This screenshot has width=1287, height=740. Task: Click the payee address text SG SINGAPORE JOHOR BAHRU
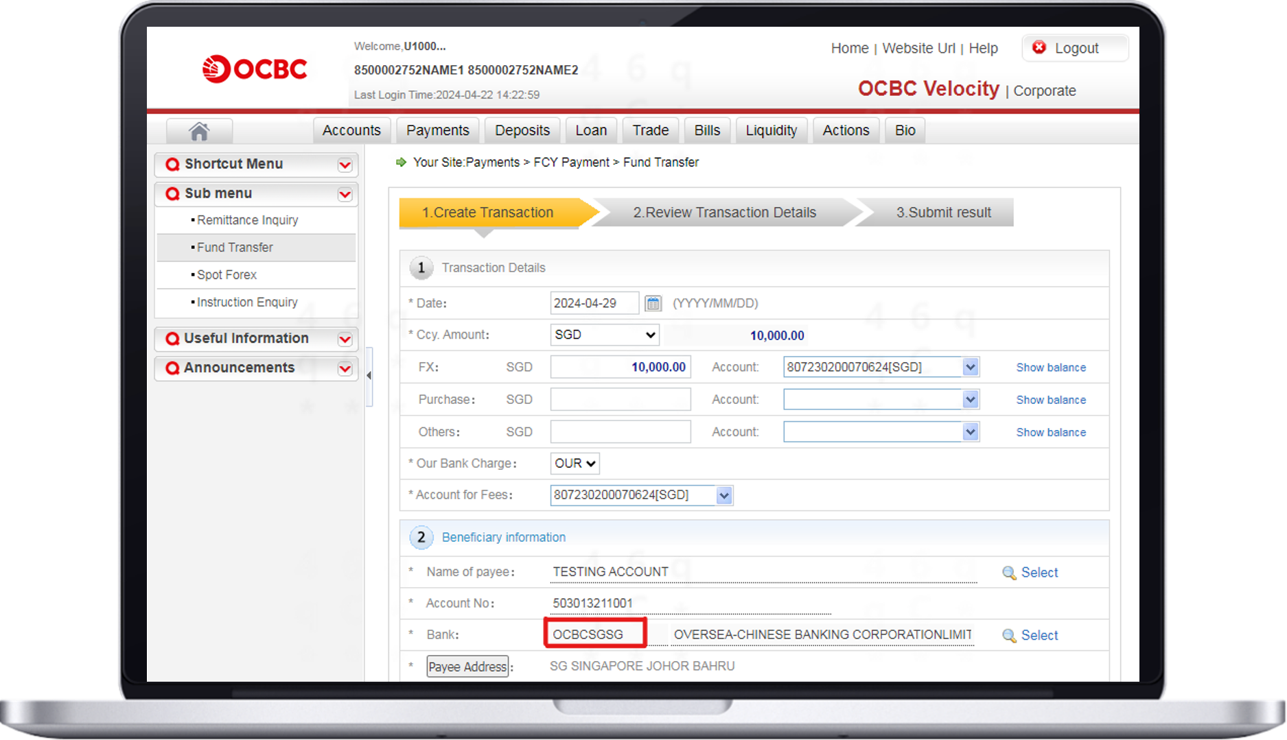642,667
